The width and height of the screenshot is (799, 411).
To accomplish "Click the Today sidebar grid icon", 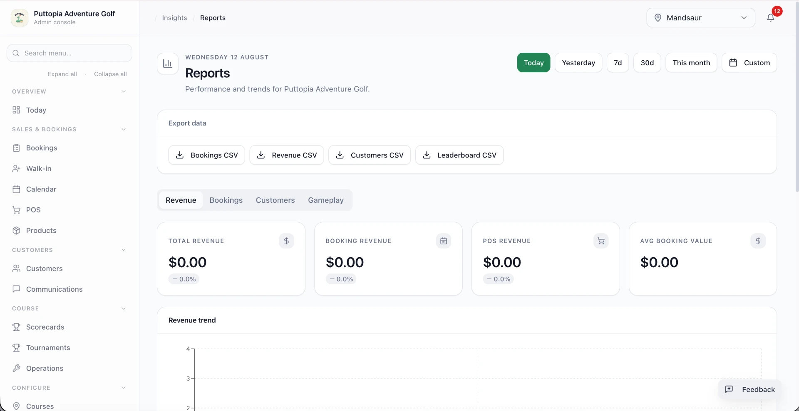I will tap(16, 110).
